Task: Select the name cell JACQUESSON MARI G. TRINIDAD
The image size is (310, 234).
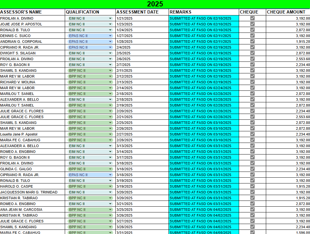Action: click(33, 192)
